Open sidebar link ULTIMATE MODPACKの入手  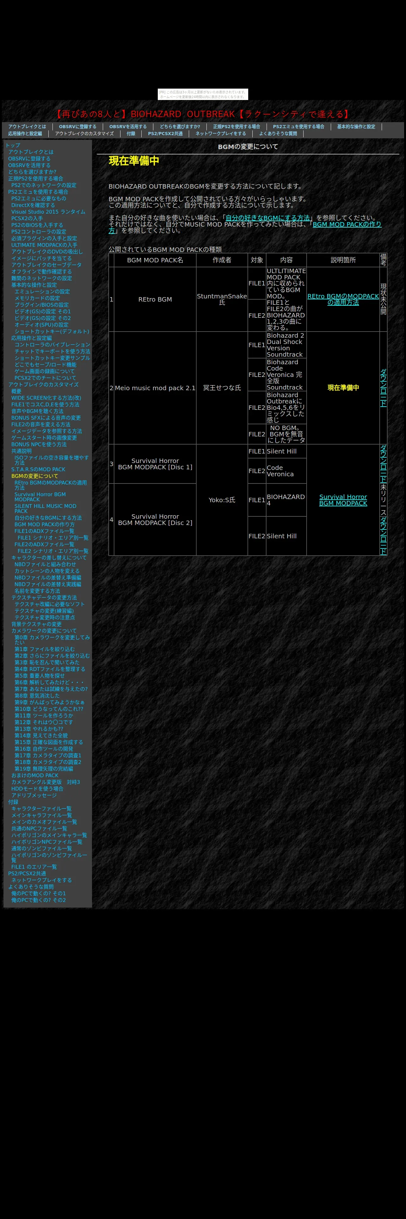[x=44, y=245]
